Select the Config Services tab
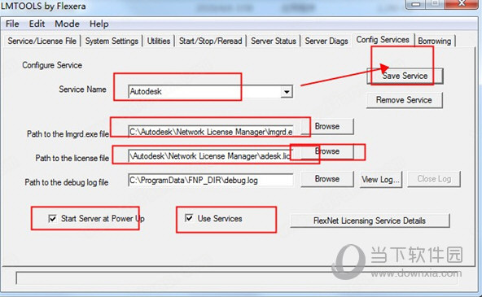 [383, 40]
